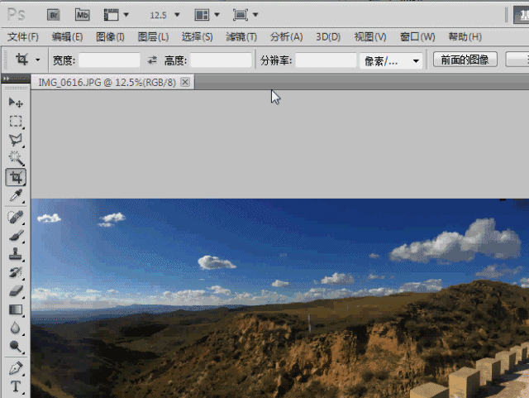Open the 滤镜(T) menu
The image size is (529, 398).
[x=241, y=37]
